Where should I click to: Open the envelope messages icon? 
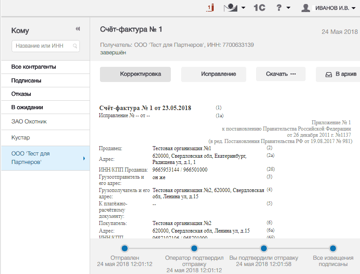231,8
